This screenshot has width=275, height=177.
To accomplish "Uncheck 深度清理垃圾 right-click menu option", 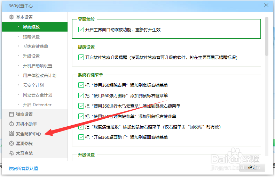I will coord(81,127).
